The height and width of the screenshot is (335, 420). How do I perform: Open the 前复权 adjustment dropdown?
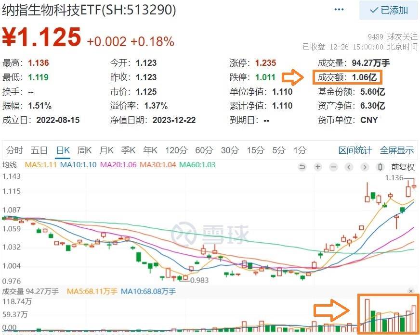point(403,167)
